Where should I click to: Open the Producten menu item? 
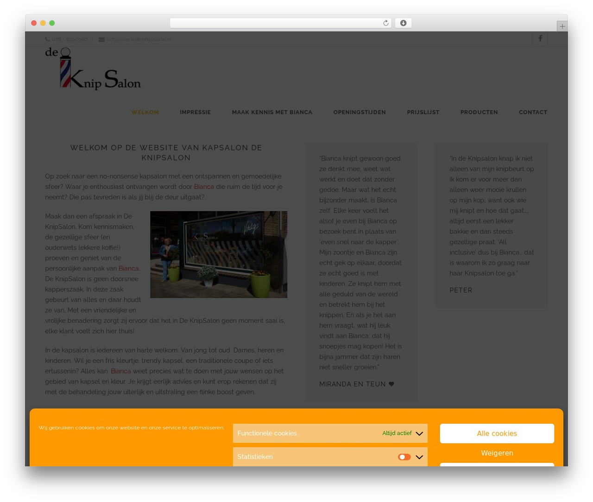point(479,112)
